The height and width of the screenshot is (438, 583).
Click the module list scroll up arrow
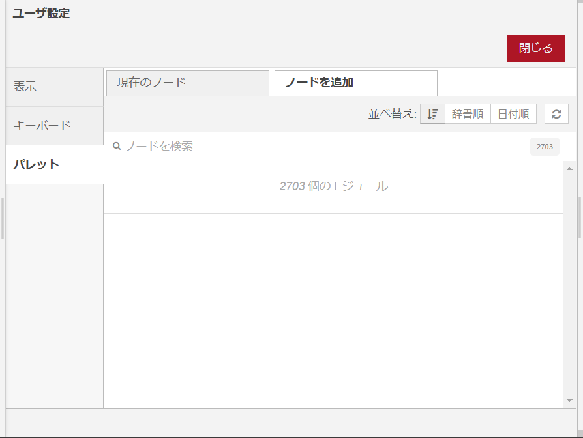click(569, 169)
